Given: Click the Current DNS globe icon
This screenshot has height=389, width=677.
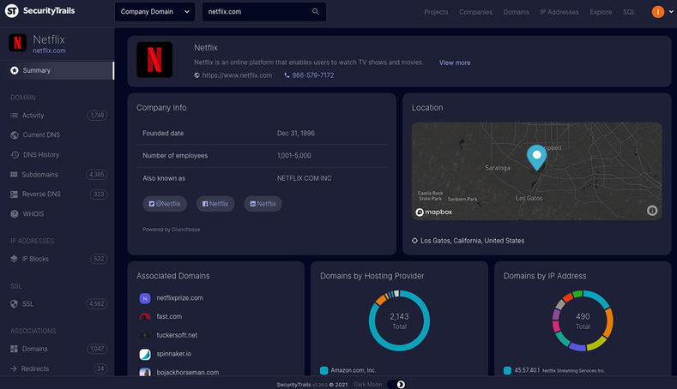Looking at the screenshot, I should [x=15, y=135].
